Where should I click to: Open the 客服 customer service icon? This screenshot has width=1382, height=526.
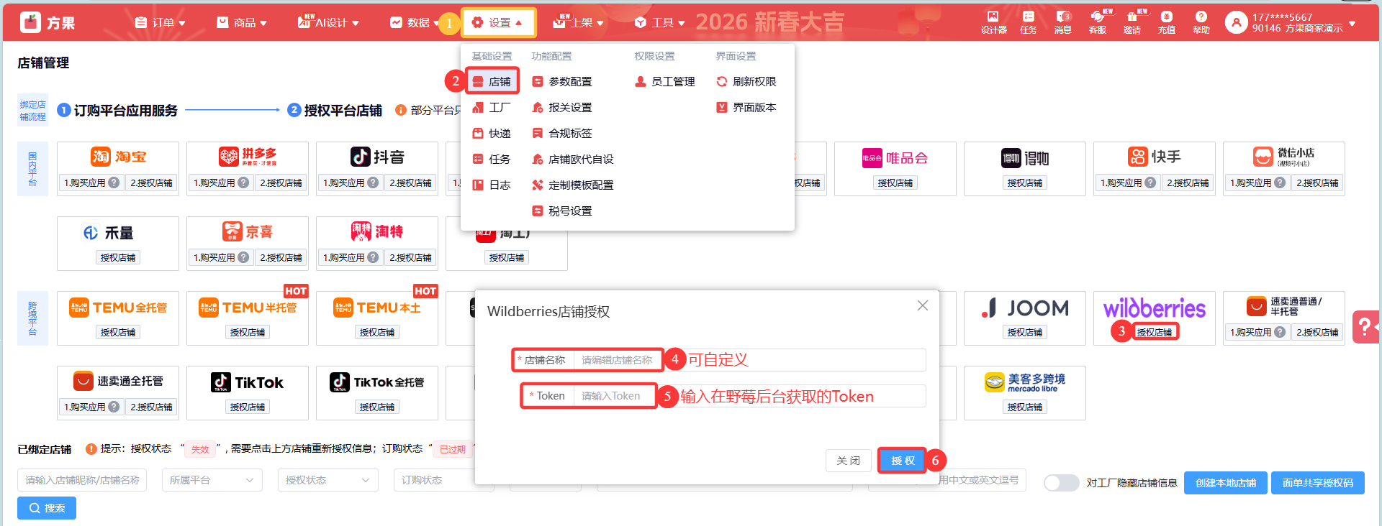(1097, 22)
